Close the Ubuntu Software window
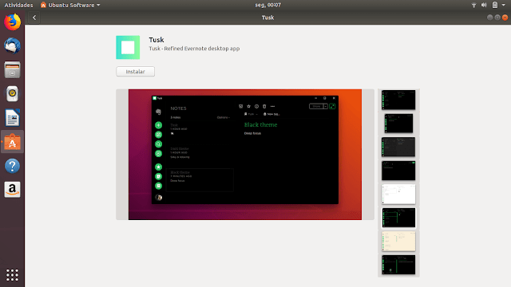The image size is (511, 287). click(x=505, y=18)
